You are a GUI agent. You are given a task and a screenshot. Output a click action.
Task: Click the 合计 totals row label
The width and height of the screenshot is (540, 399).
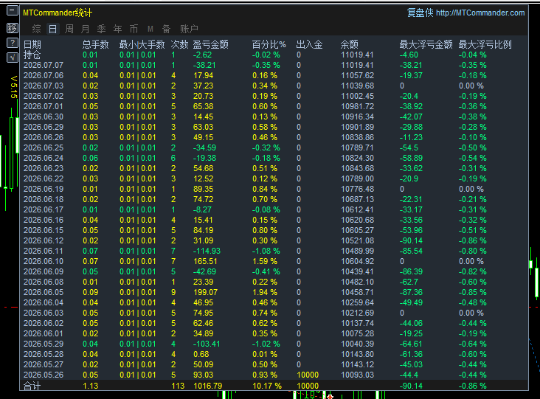32,386
